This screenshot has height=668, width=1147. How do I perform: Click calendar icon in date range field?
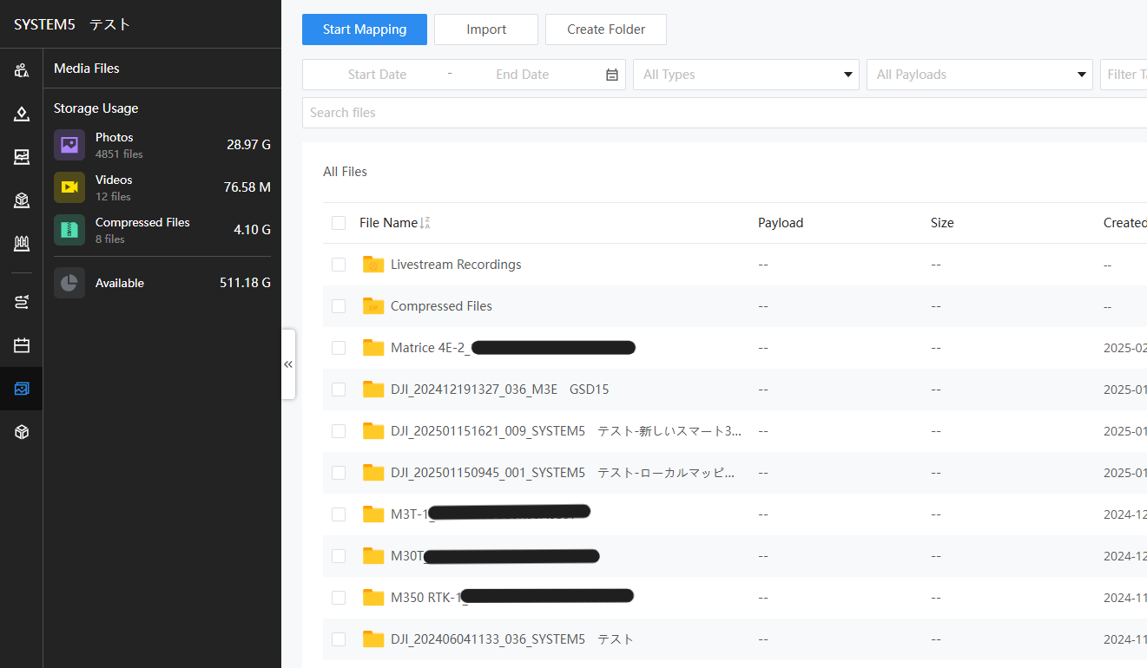click(612, 75)
